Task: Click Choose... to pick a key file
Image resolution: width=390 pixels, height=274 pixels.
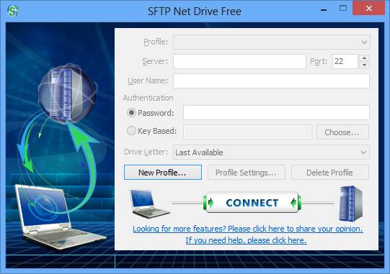Action: [x=342, y=132]
